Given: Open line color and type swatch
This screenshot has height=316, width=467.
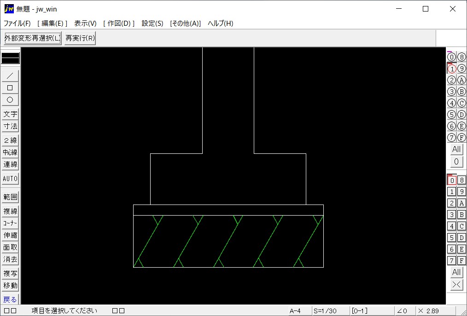Looking at the screenshot, I should [x=11, y=58].
